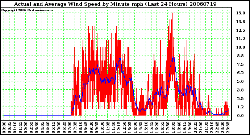Click the 18:05 time label

173,127
